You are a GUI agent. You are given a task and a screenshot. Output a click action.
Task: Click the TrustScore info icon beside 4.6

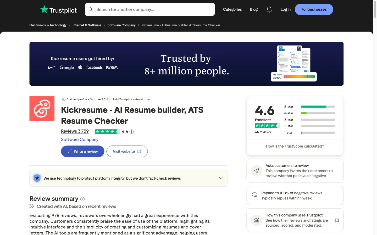[x=132, y=132]
